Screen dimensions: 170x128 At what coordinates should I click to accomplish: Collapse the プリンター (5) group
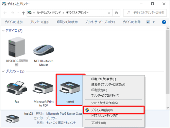[3, 71]
